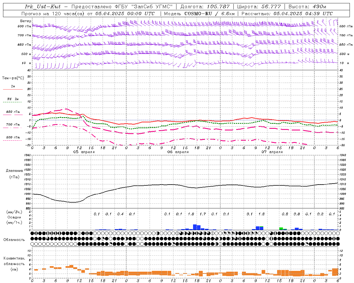The height and width of the screenshot is (283, 354).
Task: Click the 3-hour precipitation value '0.4'
Action: [x=120, y=214]
